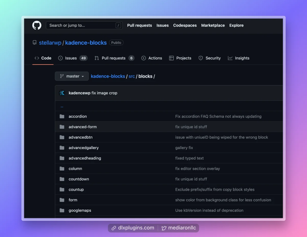Open the stellarwp organization link
Viewport: 307px width, 237px height.
click(x=50, y=43)
